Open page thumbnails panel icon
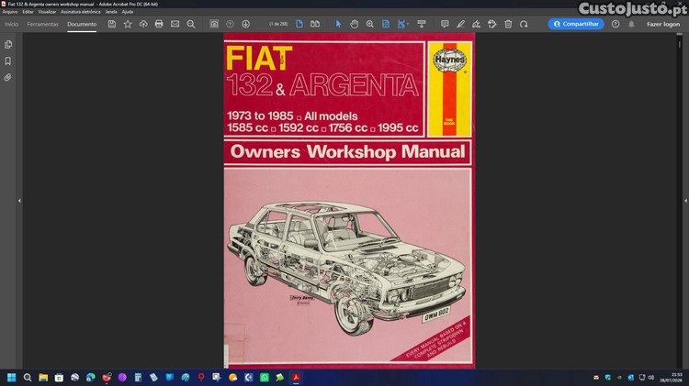The image size is (689, 386). [x=8, y=44]
